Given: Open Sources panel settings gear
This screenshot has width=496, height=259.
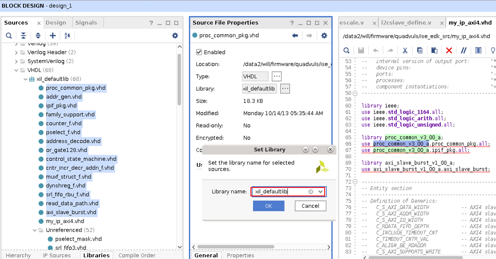Looking at the screenshot, I should [175, 36].
